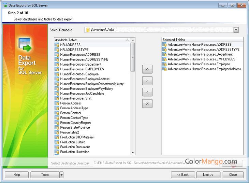Select Production.Document table
249x183 pixels.
75,147
